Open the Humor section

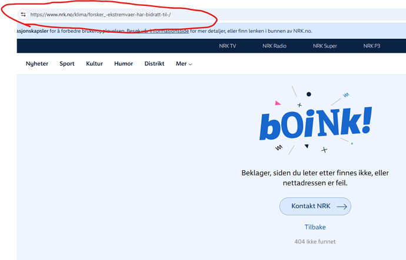(124, 64)
